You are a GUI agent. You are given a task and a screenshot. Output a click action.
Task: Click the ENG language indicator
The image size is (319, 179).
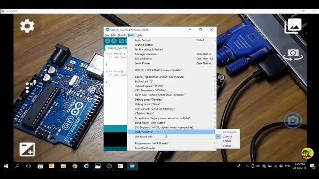(x=288, y=166)
